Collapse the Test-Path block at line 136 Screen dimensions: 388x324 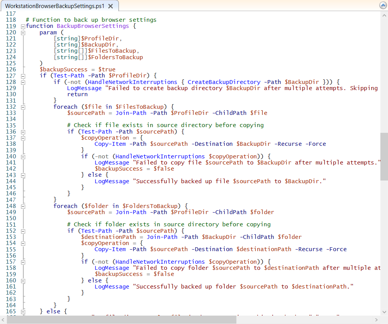[x=23, y=132]
